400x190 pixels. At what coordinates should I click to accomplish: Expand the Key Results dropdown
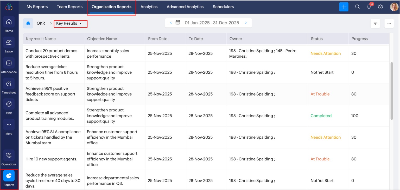click(x=69, y=23)
